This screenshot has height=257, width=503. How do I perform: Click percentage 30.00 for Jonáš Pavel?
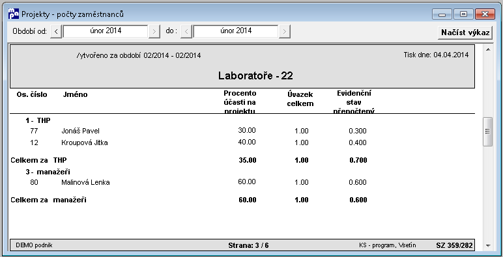[x=247, y=130]
